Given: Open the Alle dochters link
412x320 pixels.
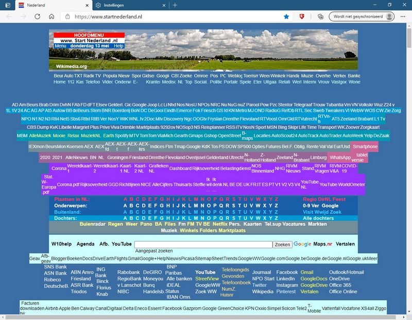Looking at the screenshot, I should tap(318, 218).
